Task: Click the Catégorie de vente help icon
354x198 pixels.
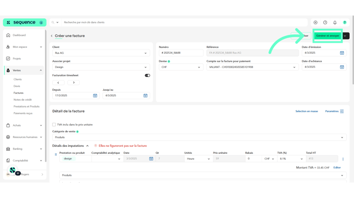Action: pos(78,132)
